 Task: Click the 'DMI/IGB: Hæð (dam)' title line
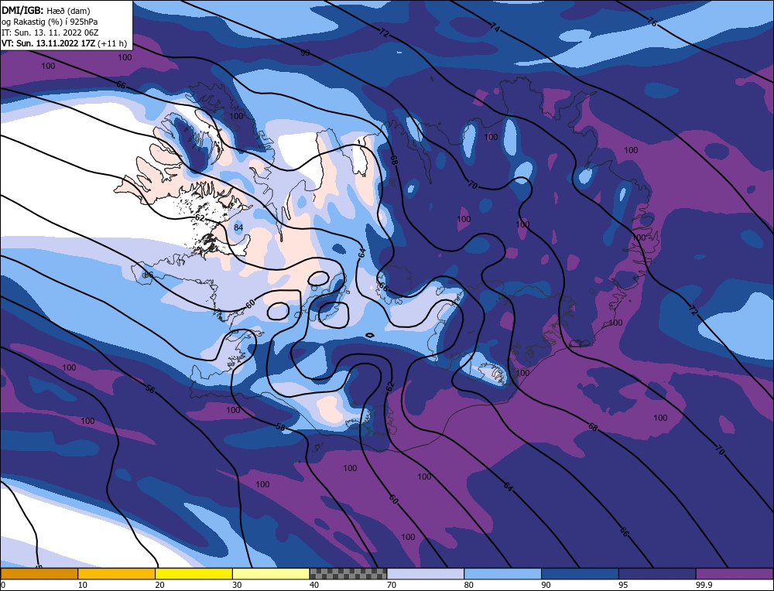tap(46, 10)
